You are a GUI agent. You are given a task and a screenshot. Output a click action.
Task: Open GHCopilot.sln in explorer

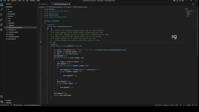[12, 39]
